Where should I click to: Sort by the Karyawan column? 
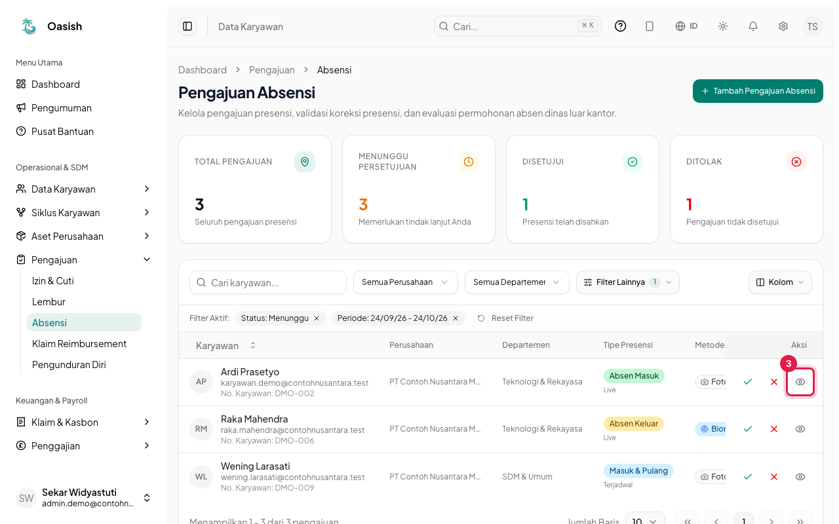point(225,345)
